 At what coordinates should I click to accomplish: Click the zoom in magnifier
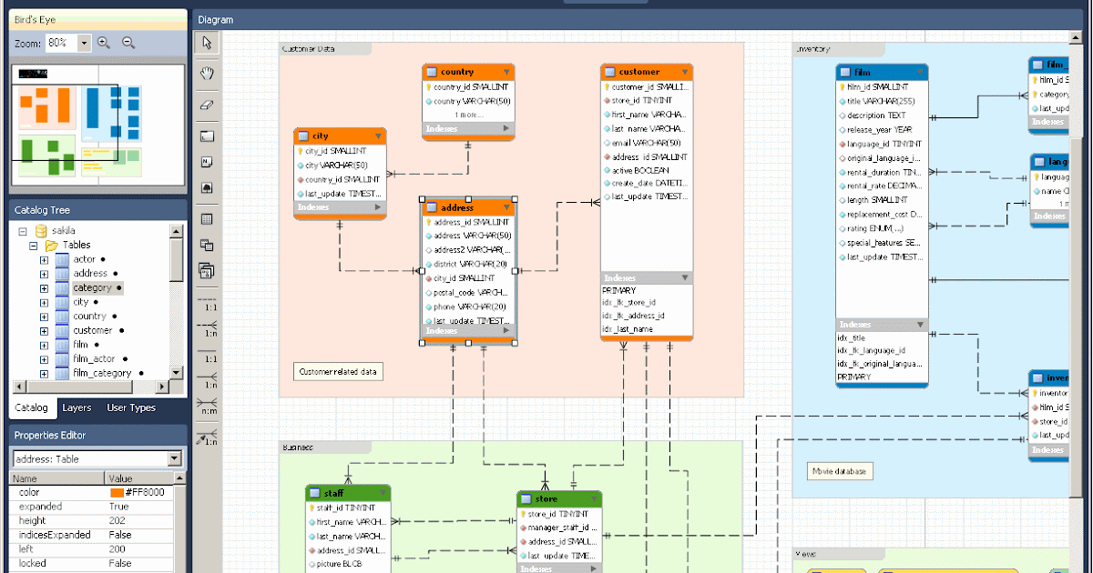[104, 43]
